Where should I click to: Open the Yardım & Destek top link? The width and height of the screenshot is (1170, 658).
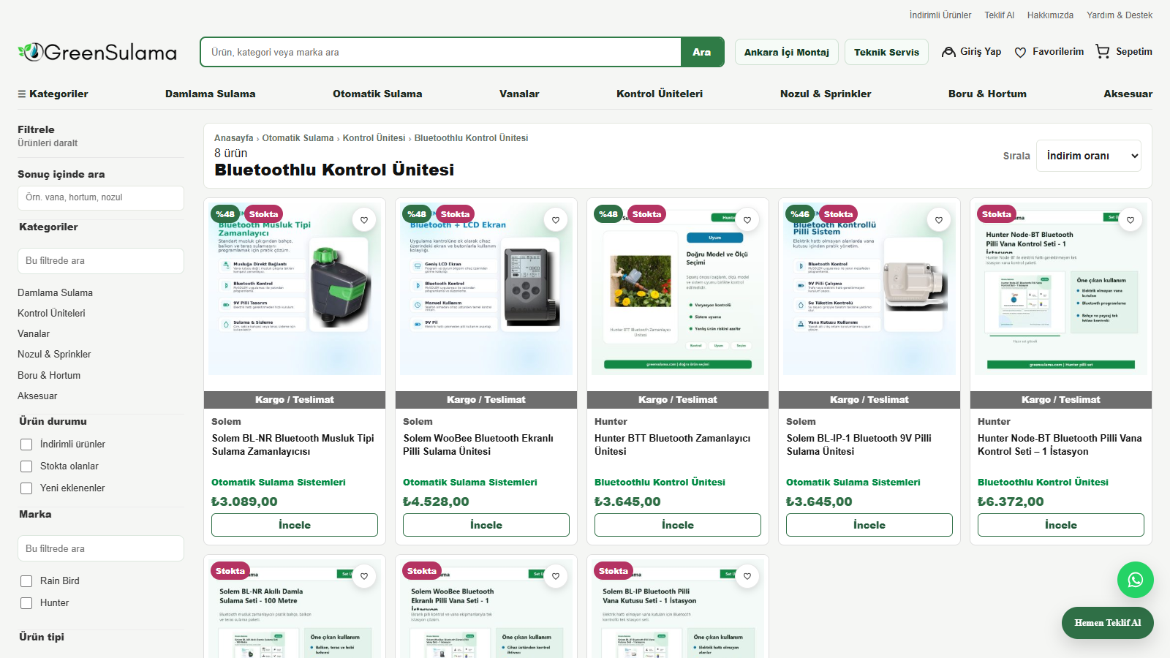point(1120,15)
